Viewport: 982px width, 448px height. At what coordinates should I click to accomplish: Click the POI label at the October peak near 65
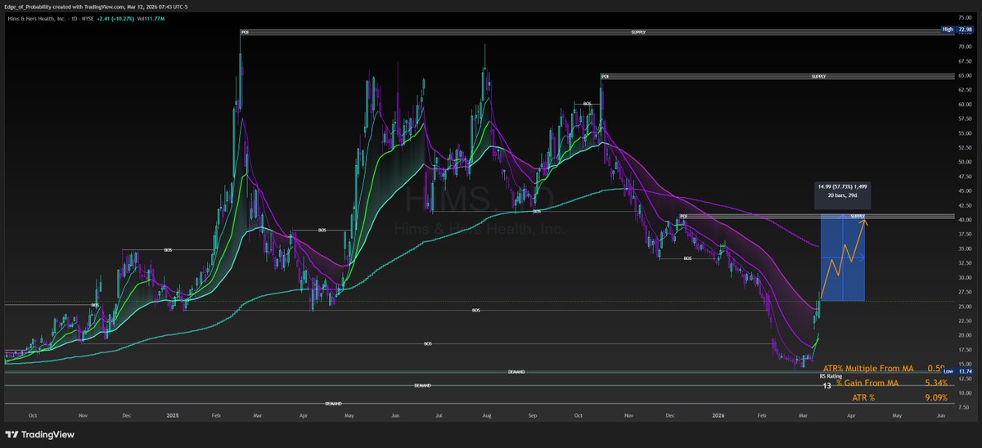605,77
